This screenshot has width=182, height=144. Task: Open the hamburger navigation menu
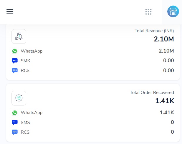coord(10,11)
